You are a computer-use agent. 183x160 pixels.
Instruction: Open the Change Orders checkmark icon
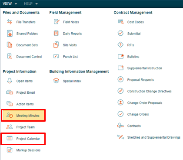point(120,114)
